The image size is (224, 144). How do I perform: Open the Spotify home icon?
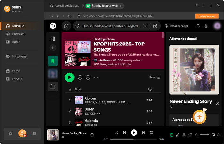tap(66, 26)
